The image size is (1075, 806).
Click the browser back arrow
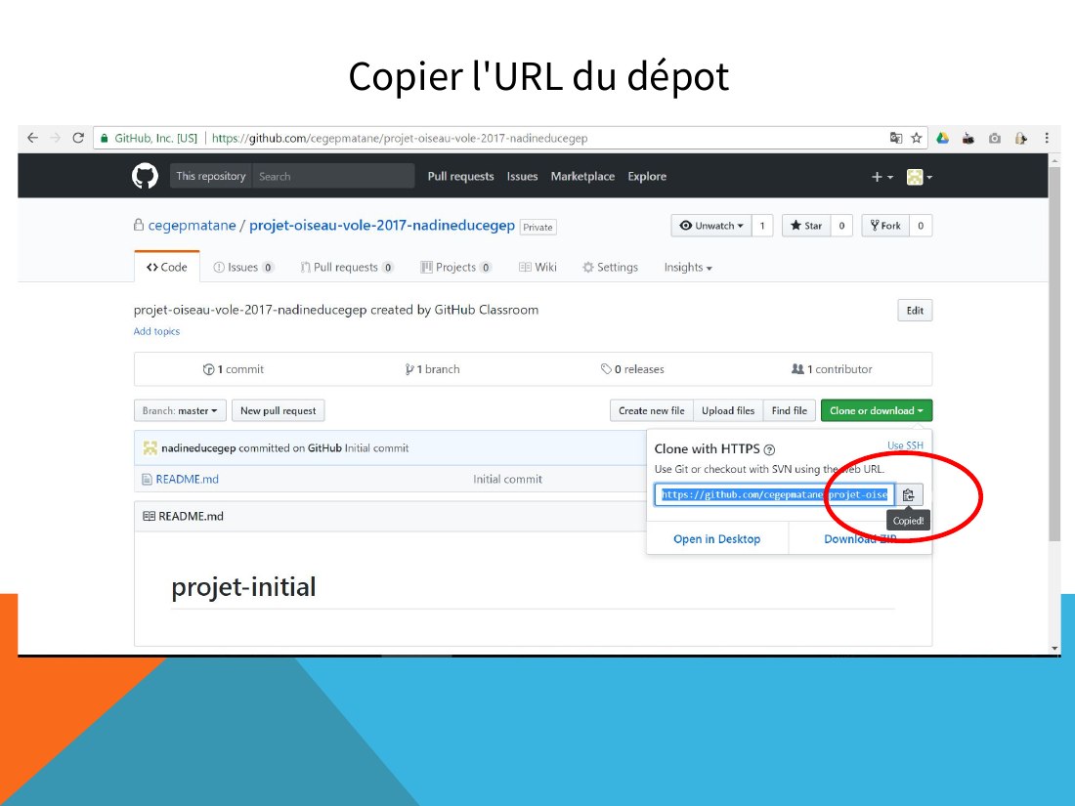(x=32, y=138)
